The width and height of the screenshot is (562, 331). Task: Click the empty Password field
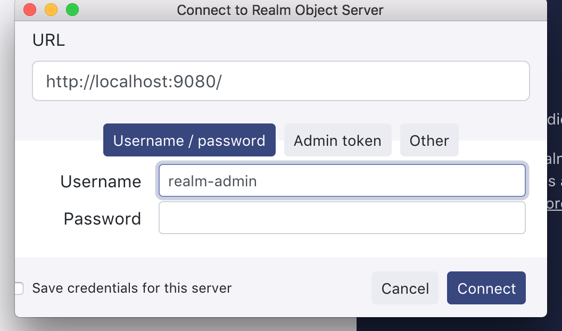[342, 218]
